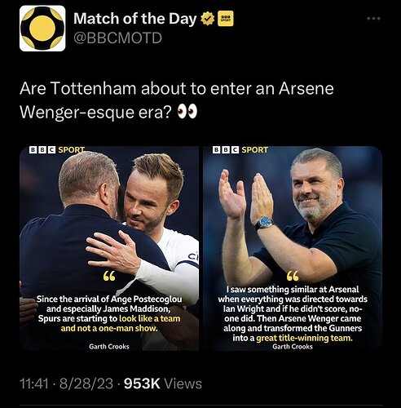Click the gold verified checkmark badge
Viewport: 401px width, 408px height.
coord(207,19)
